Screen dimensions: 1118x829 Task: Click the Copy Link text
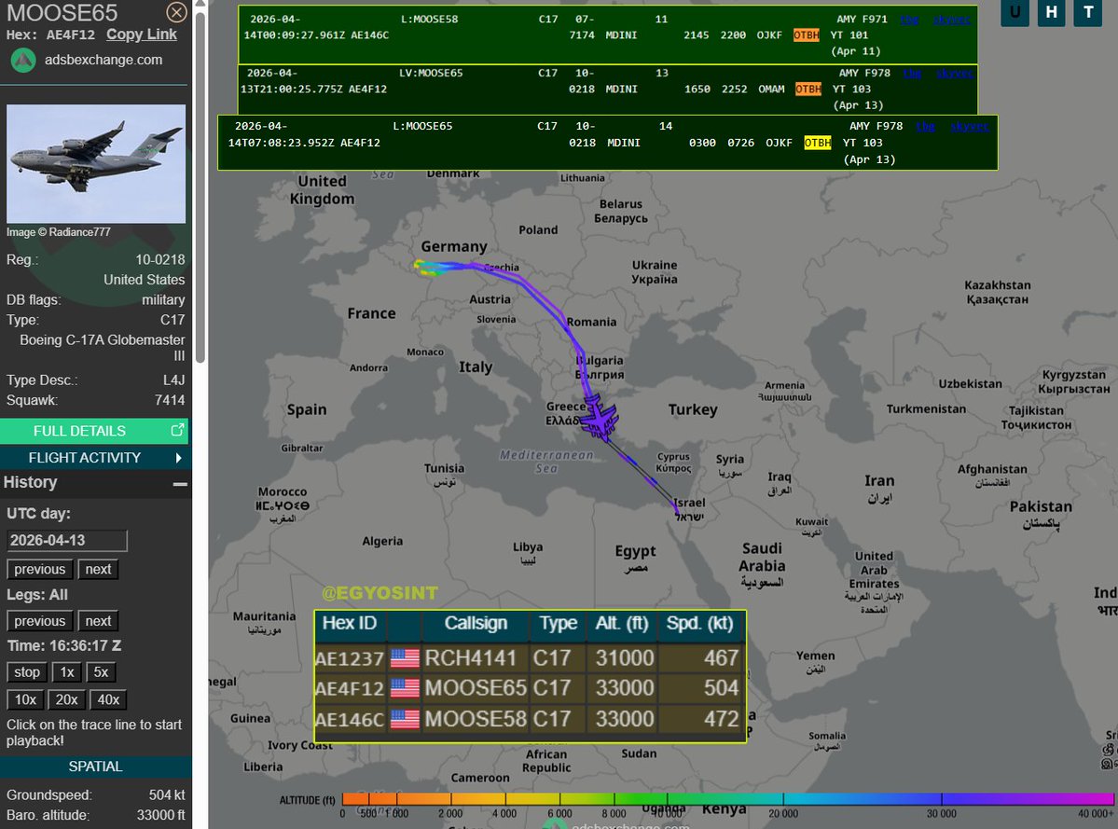point(141,35)
